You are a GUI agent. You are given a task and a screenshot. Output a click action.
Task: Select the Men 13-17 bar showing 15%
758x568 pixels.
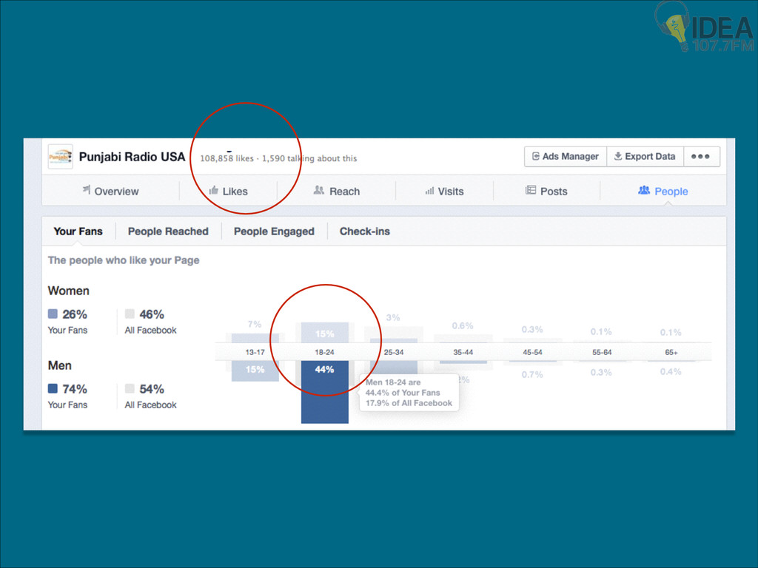[x=255, y=371]
